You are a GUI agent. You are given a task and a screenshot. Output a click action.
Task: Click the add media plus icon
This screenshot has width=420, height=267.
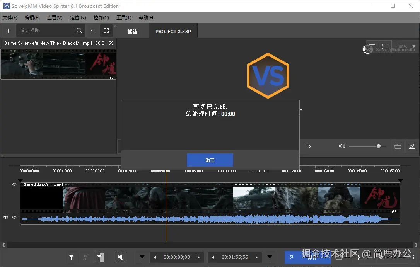tap(8, 31)
